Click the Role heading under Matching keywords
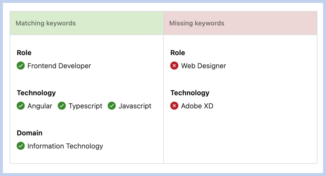 24,53
